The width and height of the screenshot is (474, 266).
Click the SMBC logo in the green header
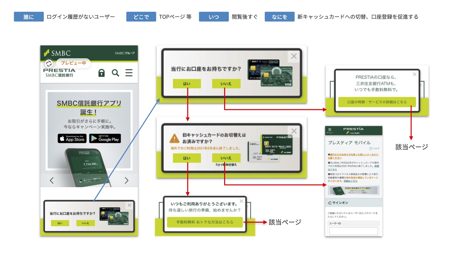57,53
